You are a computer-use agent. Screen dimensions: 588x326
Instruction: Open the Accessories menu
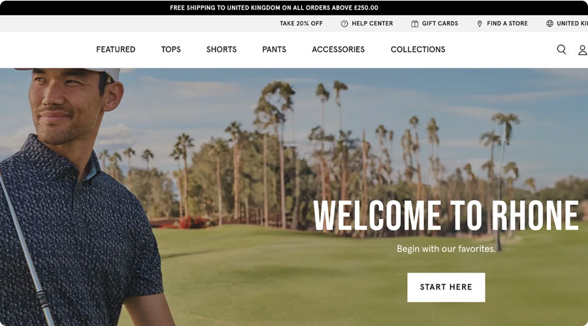[x=338, y=50]
